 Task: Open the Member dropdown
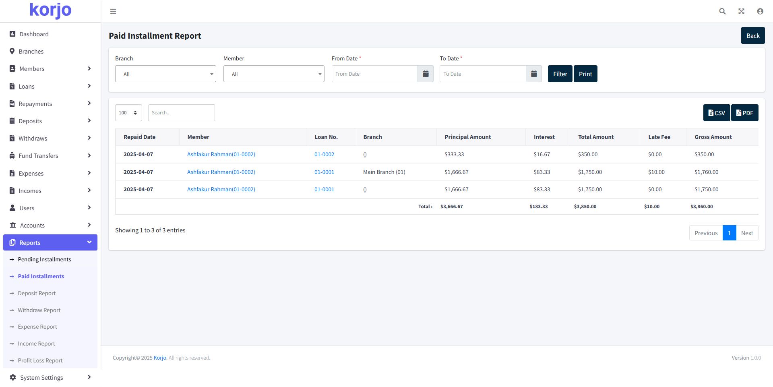click(274, 74)
